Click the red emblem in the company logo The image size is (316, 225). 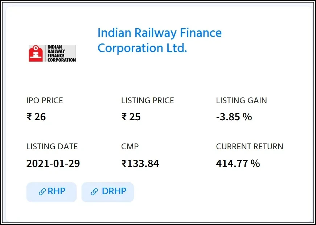(x=36, y=53)
